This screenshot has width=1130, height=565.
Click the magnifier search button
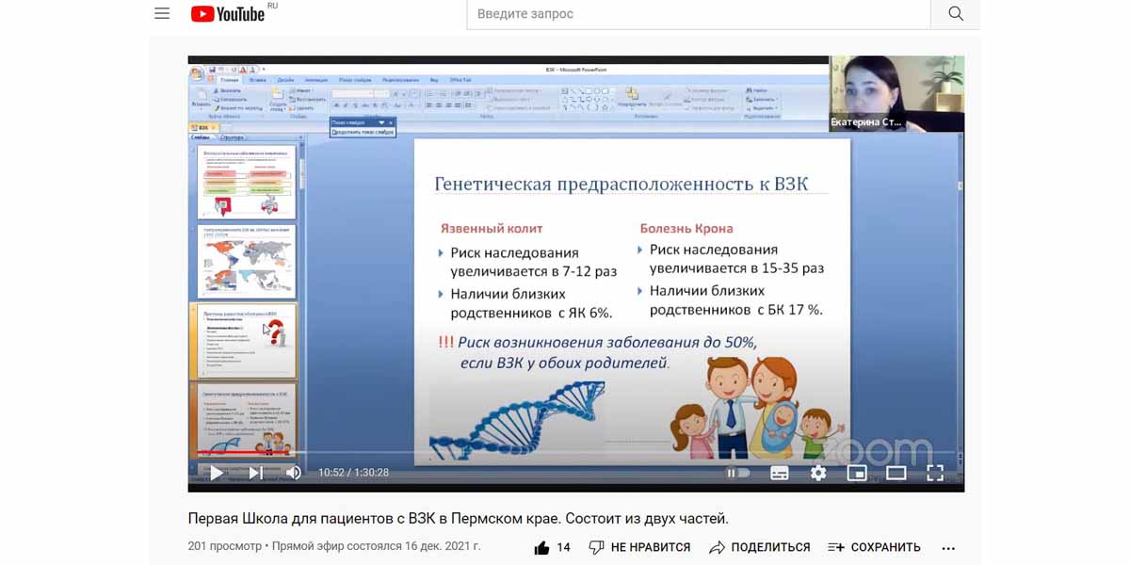click(955, 14)
